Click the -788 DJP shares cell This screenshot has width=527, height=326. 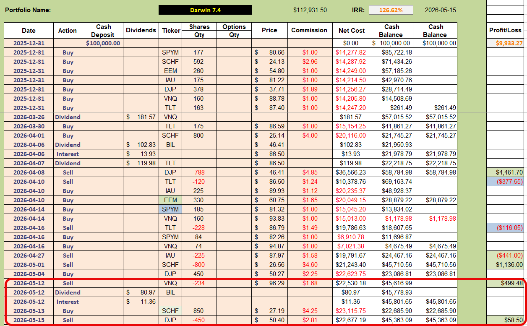(x=199, y=172)
